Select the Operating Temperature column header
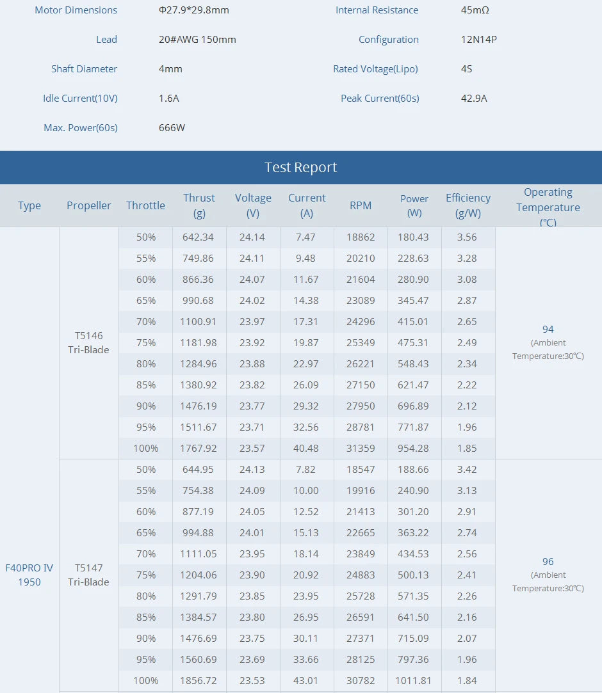The height and width of the screenshot is (693, 602). coord(548,207)
